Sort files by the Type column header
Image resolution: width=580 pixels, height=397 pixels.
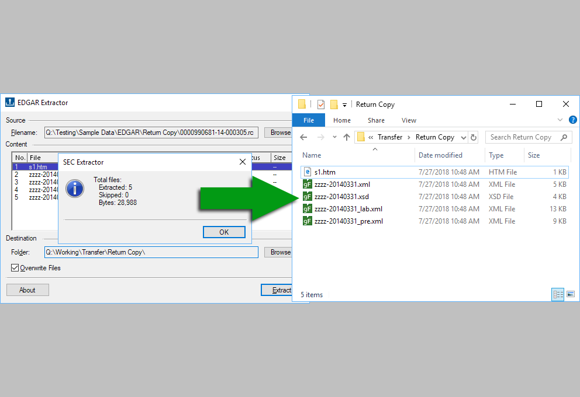click(x=504, y=155)
